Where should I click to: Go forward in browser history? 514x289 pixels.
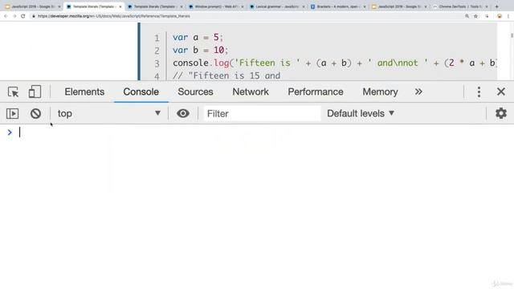click(x=14, y=16)
